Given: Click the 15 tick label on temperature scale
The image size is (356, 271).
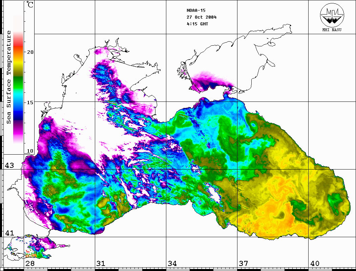Looking at the screenshot, I should [30, 103].
